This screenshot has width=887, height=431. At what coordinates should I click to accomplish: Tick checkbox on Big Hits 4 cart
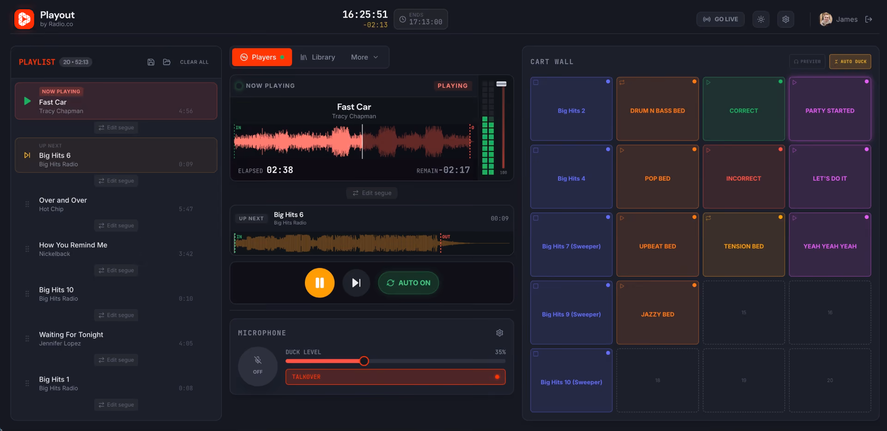[536, 150]
